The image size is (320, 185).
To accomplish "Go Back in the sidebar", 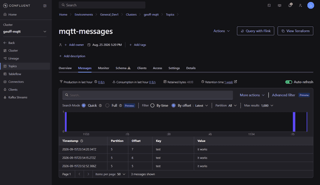I will pos(9,43).
